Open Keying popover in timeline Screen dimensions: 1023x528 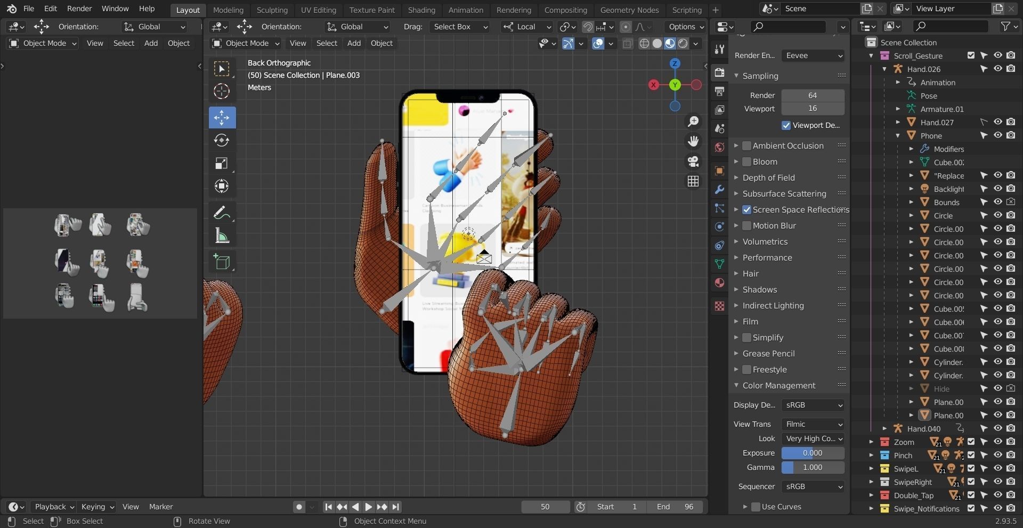coord(97,507)
